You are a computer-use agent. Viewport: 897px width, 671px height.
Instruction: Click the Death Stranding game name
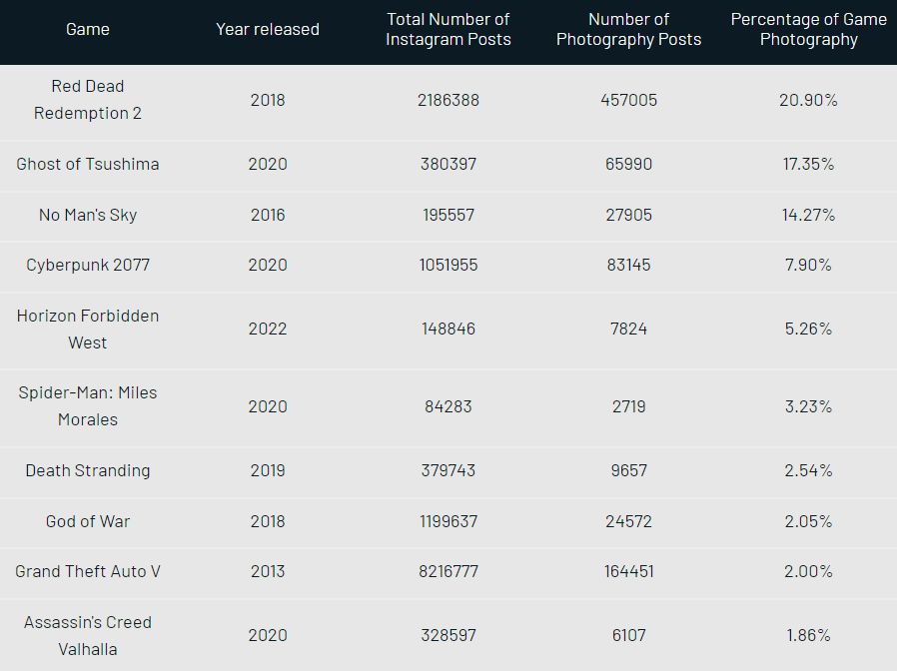[88, 470]
